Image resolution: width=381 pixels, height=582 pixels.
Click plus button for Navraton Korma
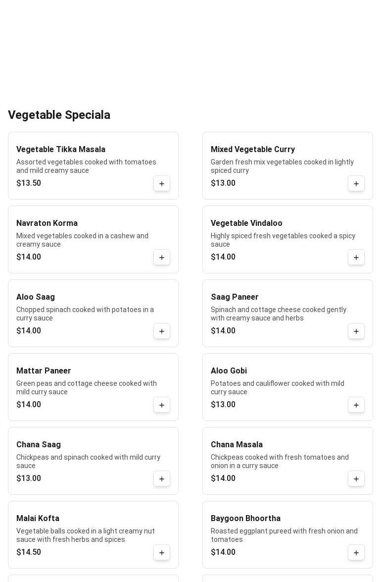point(162,258)
